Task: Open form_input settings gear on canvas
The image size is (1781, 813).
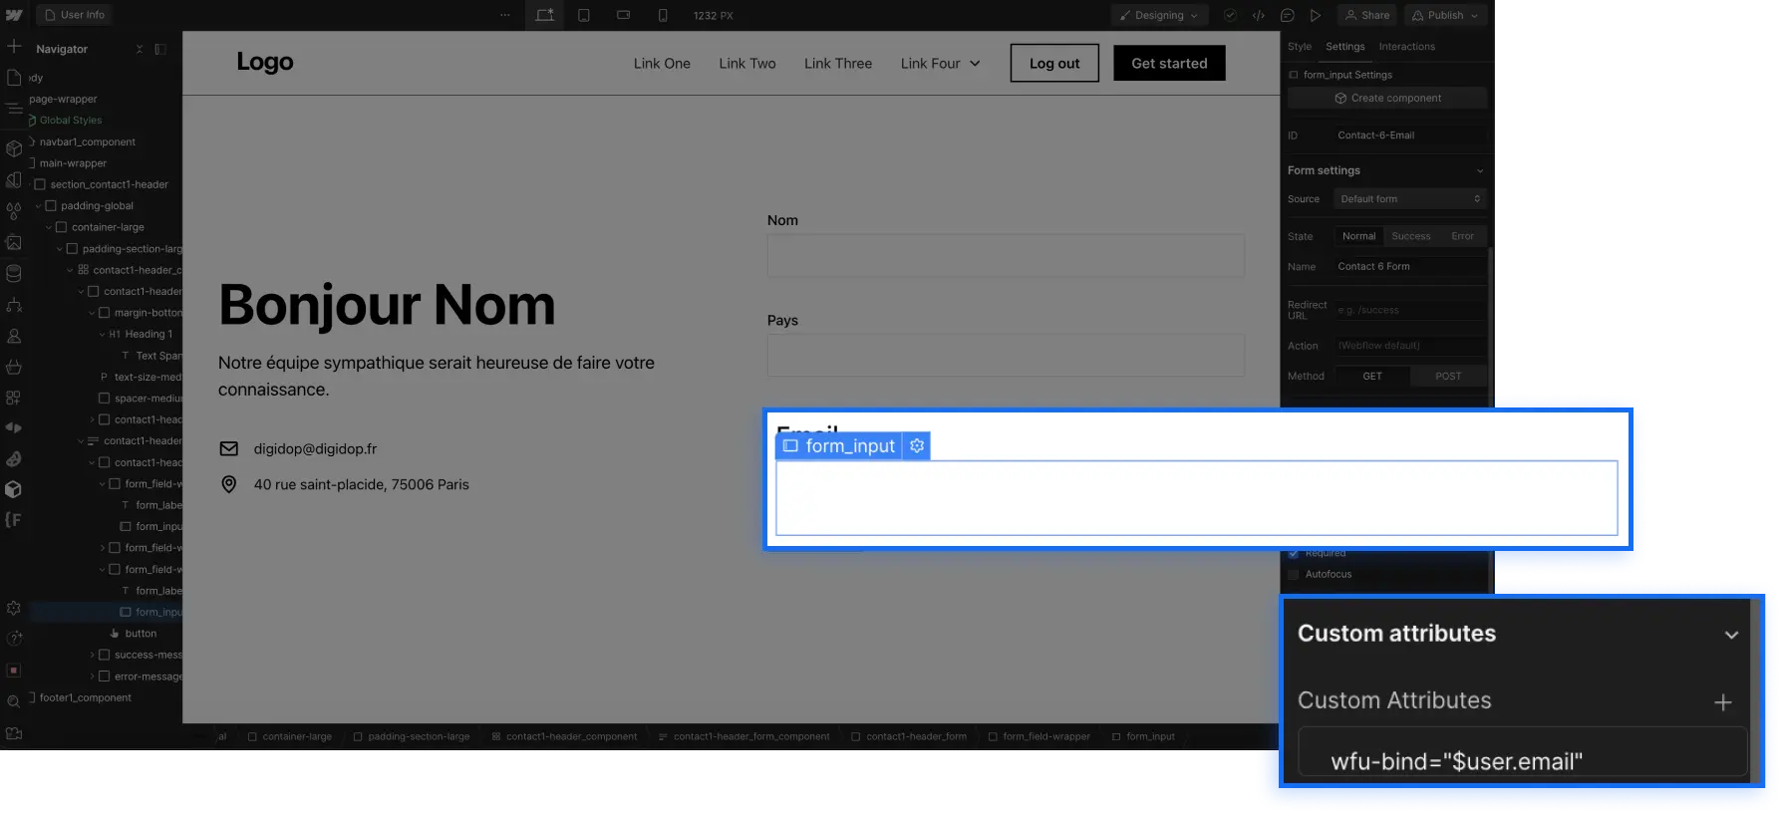Action: [x=917, y=445]
